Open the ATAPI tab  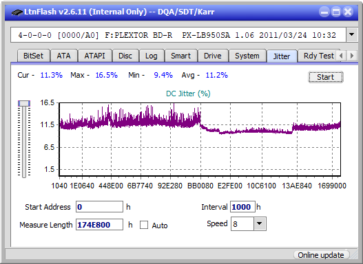point(94,56)
